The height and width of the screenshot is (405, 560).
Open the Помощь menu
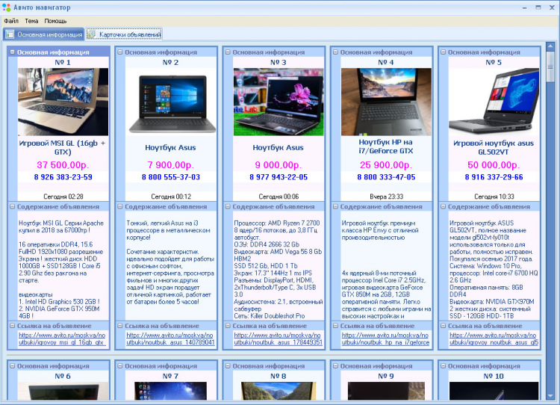(x=55, y=21)
